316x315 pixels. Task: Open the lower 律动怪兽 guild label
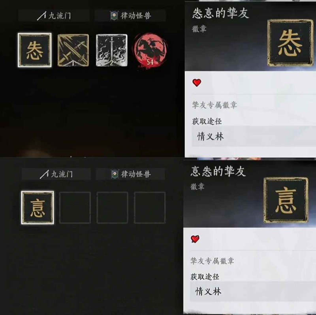130,174
